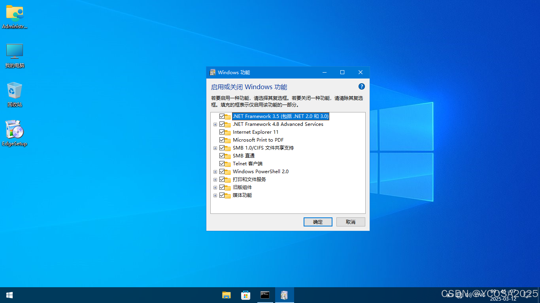Select '.NET Framework 3.5' row text
540x303 pixels.
click(x=281, y=116)
